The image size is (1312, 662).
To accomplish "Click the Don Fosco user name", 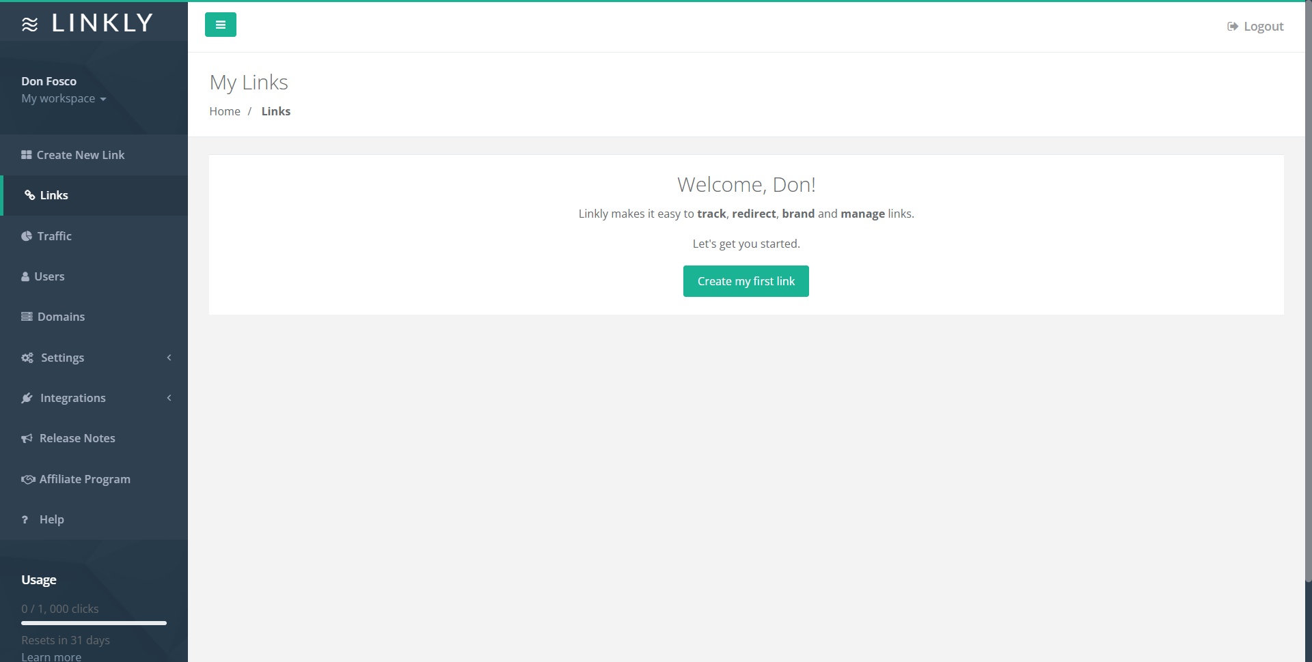I will point(49,81).
